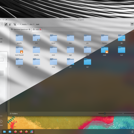
Task: Click the panel icon at the toolbar's right end
Action: [132, 24]
